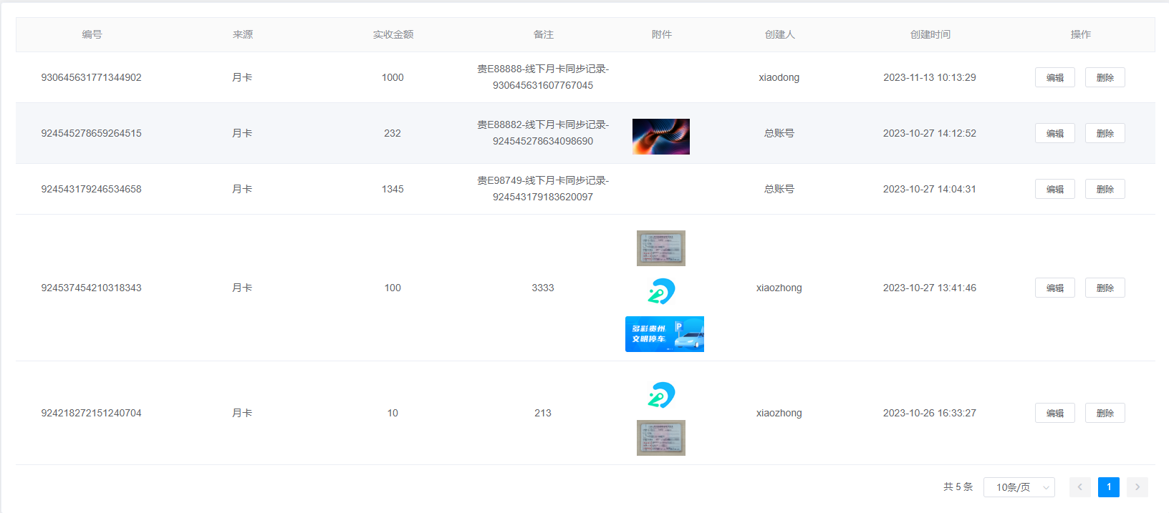
Task: Select page 1 in pagination
Action: (1108, 487)
